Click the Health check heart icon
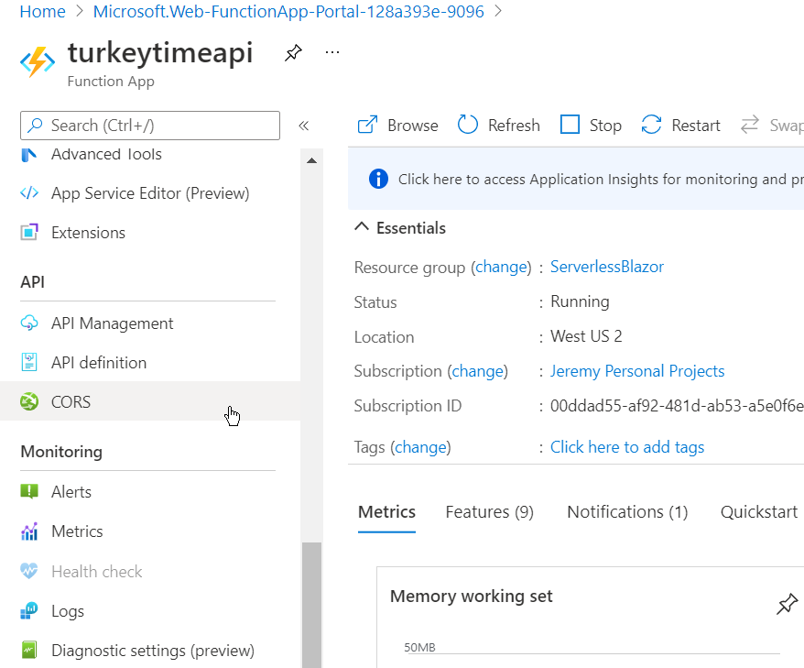This screenshot has width=804, height=668. pos(29,571)
